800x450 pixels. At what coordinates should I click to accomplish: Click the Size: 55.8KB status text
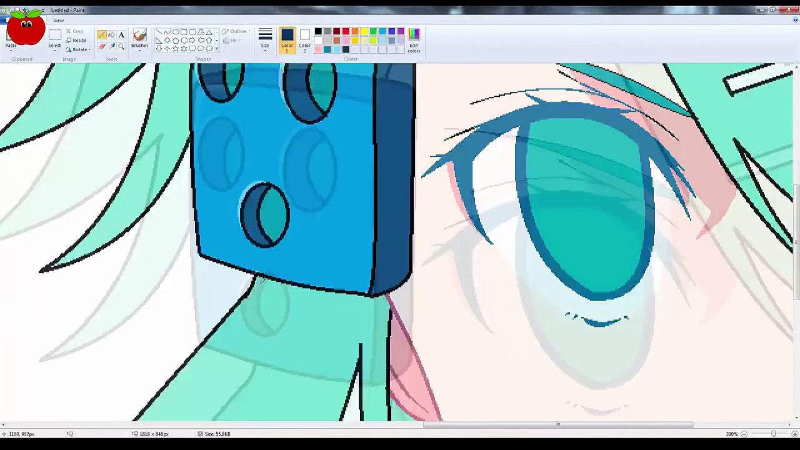click(x=217, y=434)
